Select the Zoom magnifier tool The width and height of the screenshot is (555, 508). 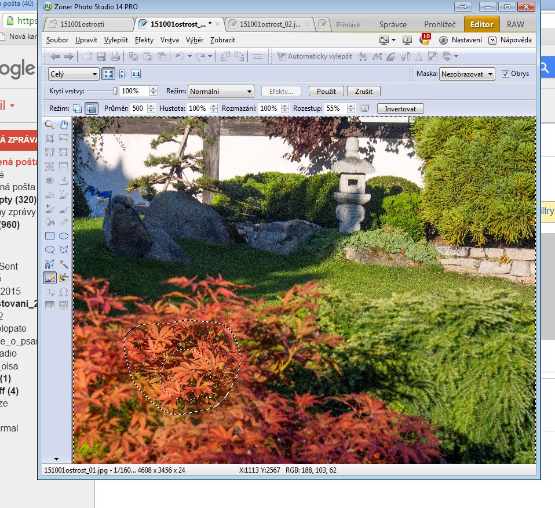click(x=50, y=125)
